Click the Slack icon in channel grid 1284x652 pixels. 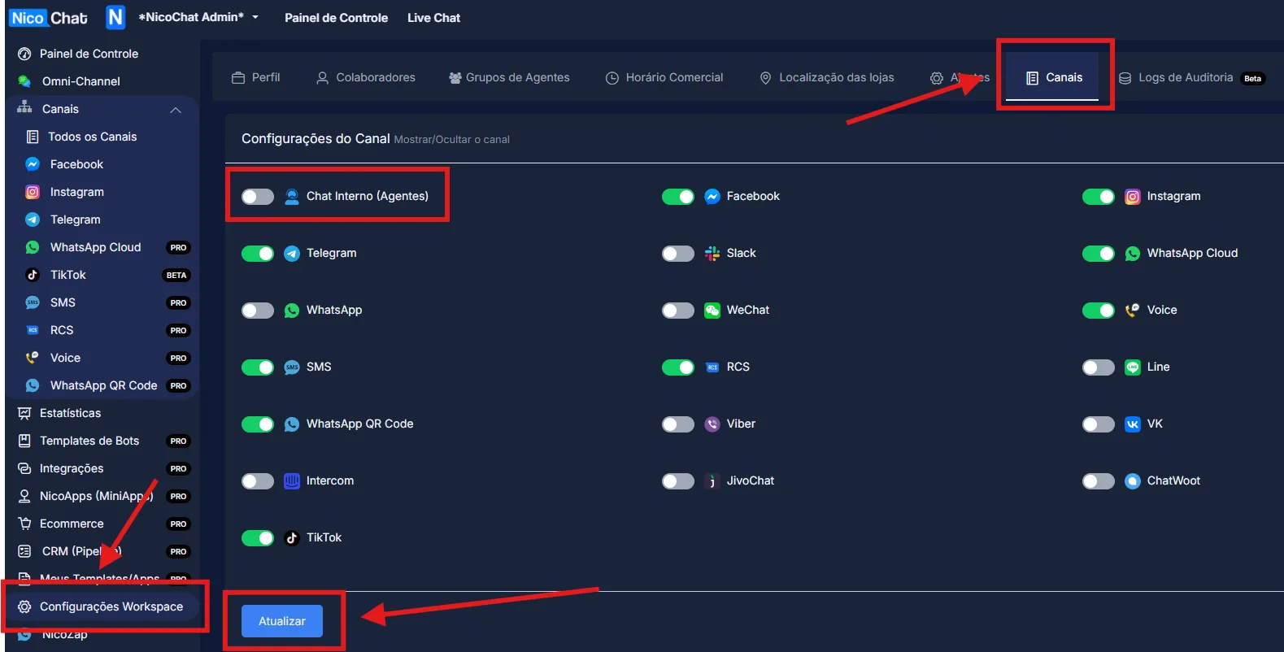[712, 254]
